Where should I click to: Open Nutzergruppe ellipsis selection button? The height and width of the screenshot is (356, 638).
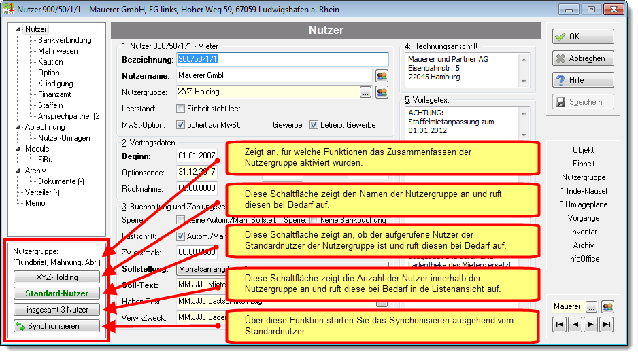point(365,92)
